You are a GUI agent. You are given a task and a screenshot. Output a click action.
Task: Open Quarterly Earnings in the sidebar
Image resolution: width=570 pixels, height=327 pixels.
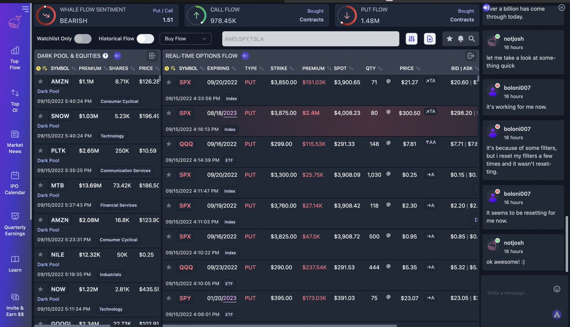[15, 224]
